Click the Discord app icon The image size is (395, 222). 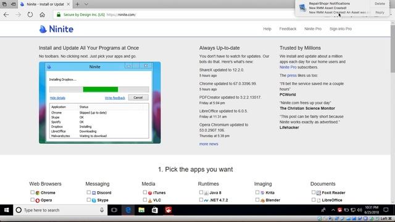pyautogui.click(x=94, y=193)
